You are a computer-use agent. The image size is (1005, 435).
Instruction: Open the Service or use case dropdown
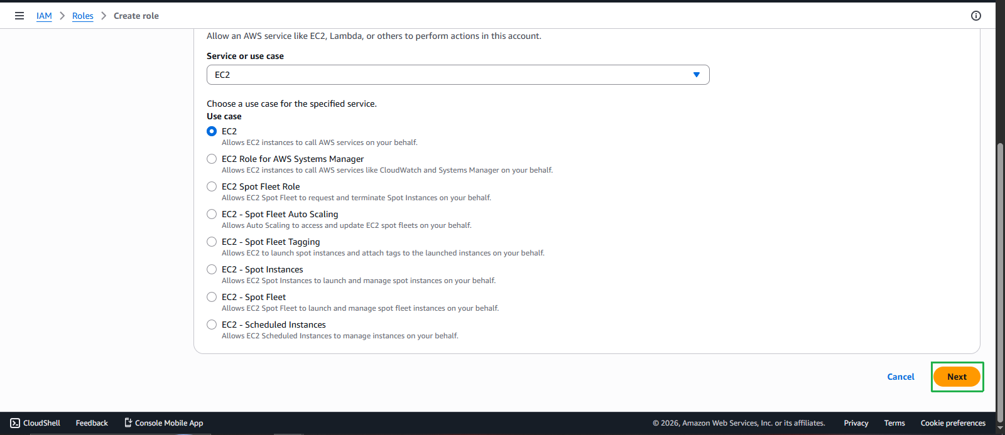[458, 75]
